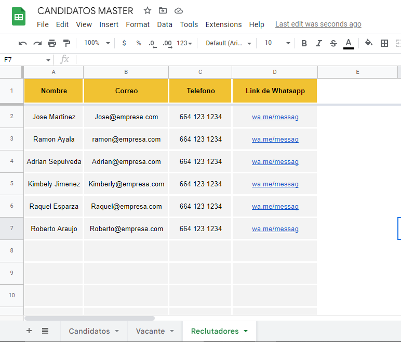
Task: Open the zoom 100% dropdown
Action: coord(97,43)
